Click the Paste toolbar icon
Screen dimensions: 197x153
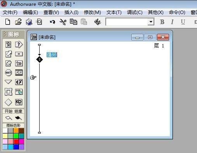click(84, 22)
